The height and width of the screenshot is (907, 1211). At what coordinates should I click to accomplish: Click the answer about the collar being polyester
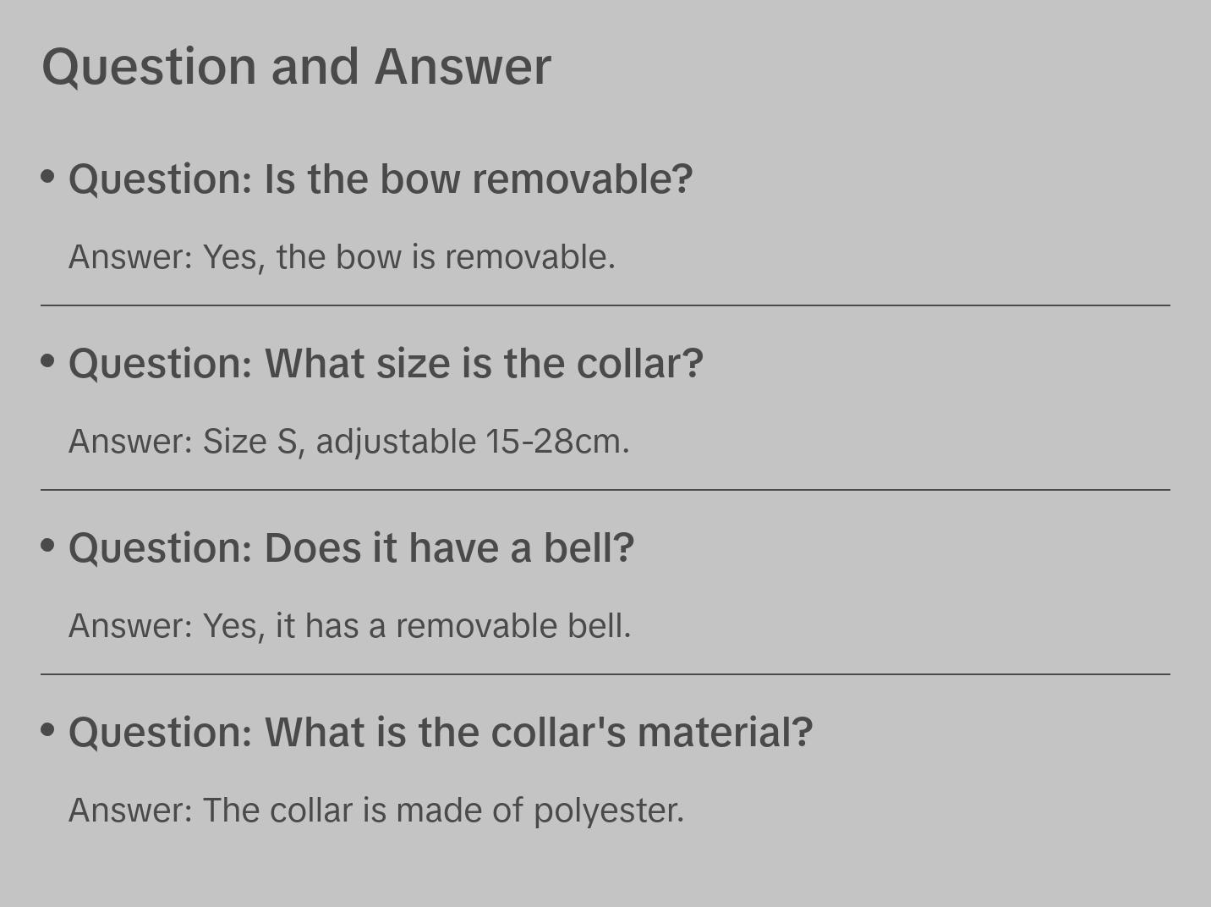[x=375, y=811]
